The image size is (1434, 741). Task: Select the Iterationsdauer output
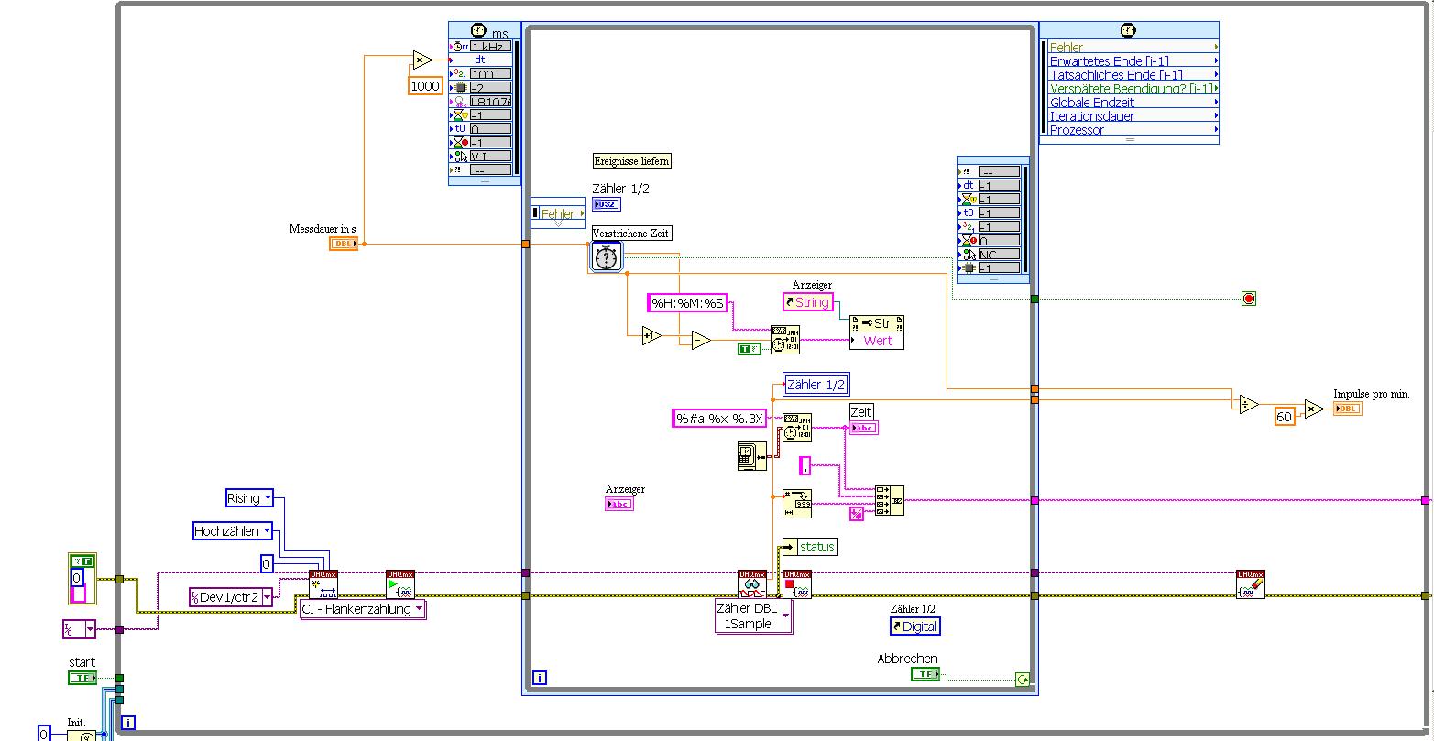[1134, 115]
